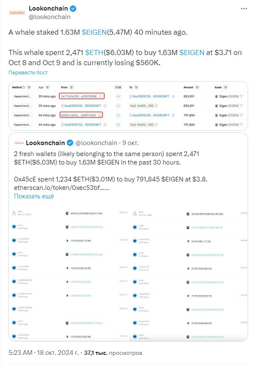This screenshot has height=365, width=254.
Task: Open the @lookonchain handle under the name
Action: [x=50, y=17]
